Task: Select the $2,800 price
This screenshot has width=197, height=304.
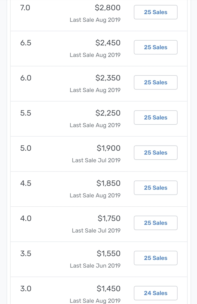Action: (x=108, y=8)
